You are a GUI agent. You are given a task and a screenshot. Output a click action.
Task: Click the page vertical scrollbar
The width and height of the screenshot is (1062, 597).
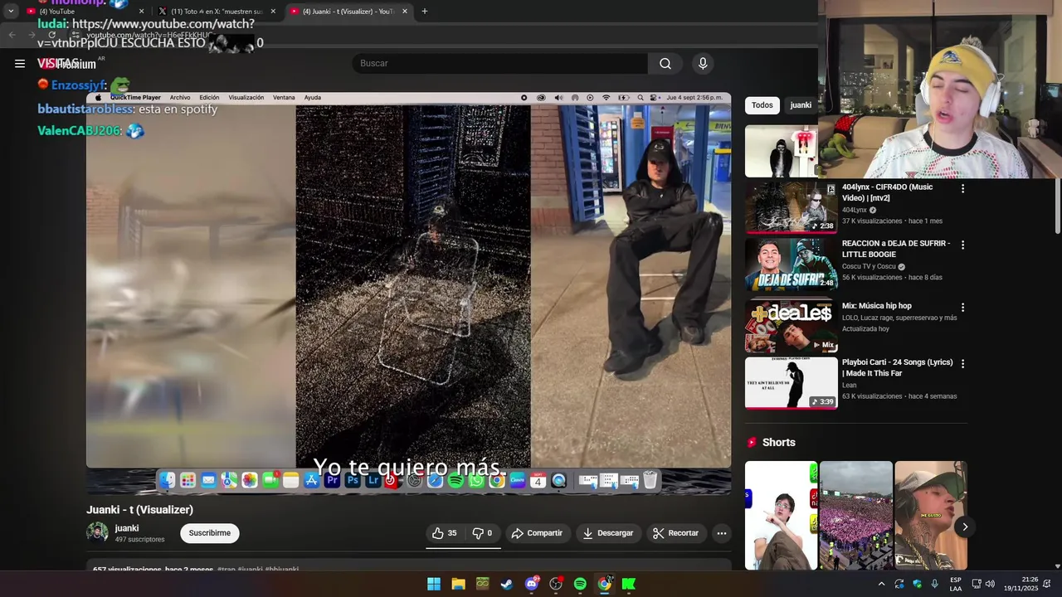click(1057, 207)
